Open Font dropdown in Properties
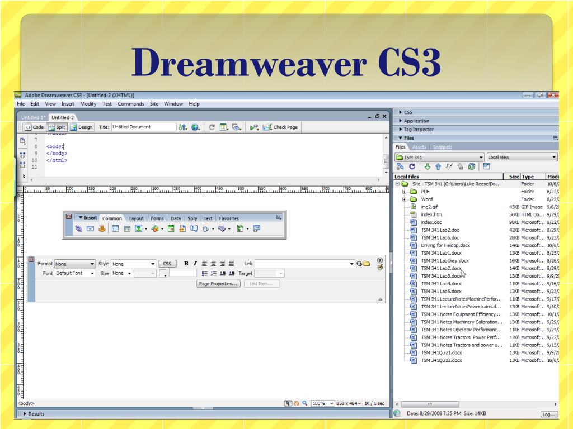Screen dimensions: 573x429 [x=75, y=273]
